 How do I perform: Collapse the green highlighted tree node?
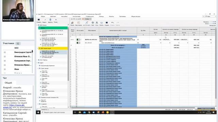[38, 28]
